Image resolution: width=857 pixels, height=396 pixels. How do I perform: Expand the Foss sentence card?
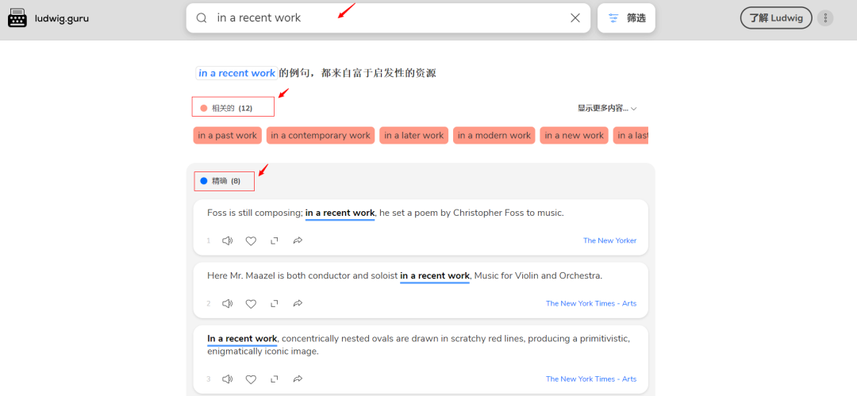tap(275, 240)
